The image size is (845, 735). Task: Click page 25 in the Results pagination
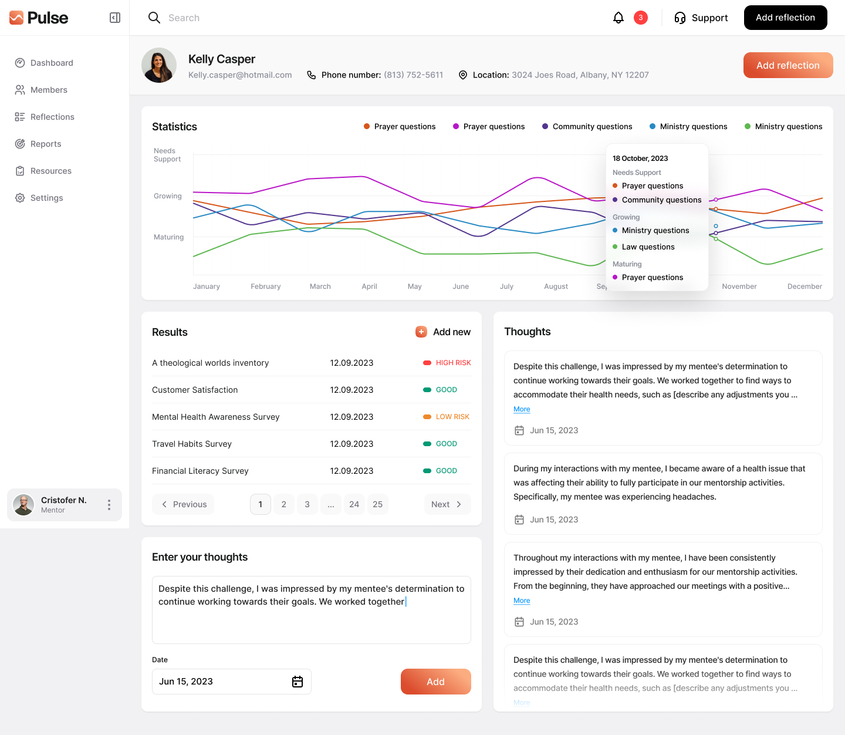tap(377, 504)
